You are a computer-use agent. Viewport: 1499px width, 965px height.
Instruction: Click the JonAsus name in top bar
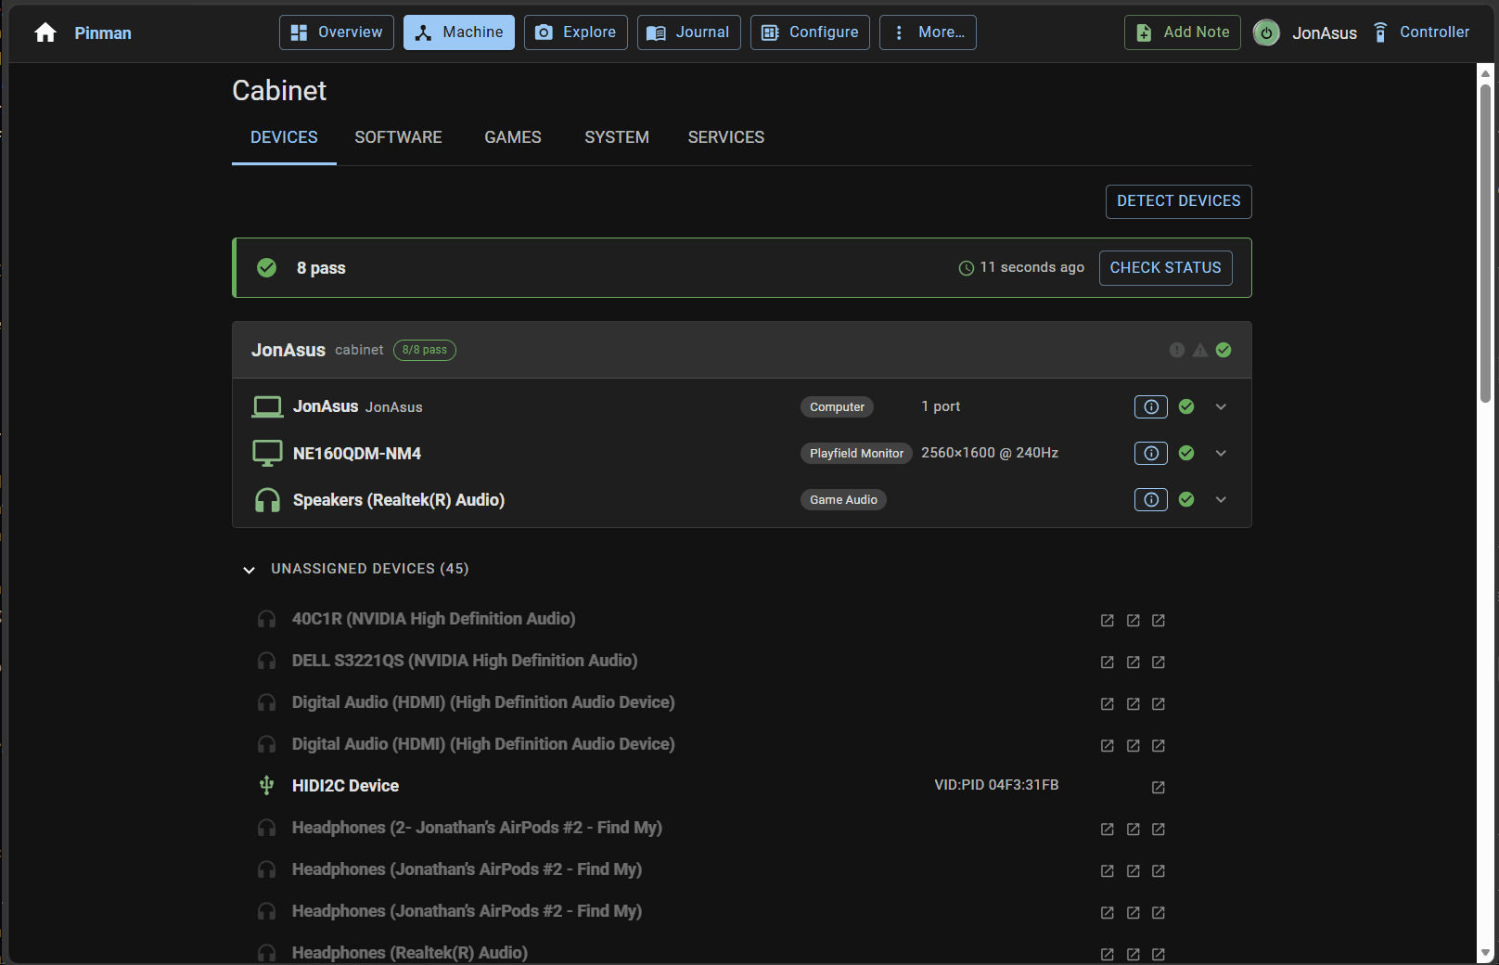[x=1325, y=33]
